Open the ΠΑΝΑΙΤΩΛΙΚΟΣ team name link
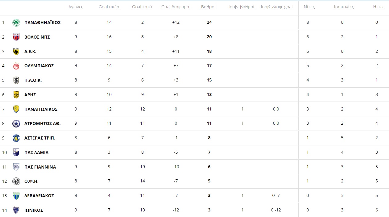 [41, 109]
